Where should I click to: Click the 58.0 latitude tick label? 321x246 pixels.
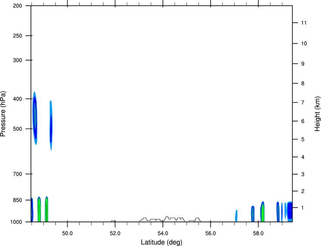point(258,234)
